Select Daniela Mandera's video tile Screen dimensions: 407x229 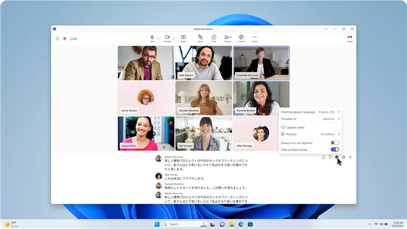click(x=203, y=98)
